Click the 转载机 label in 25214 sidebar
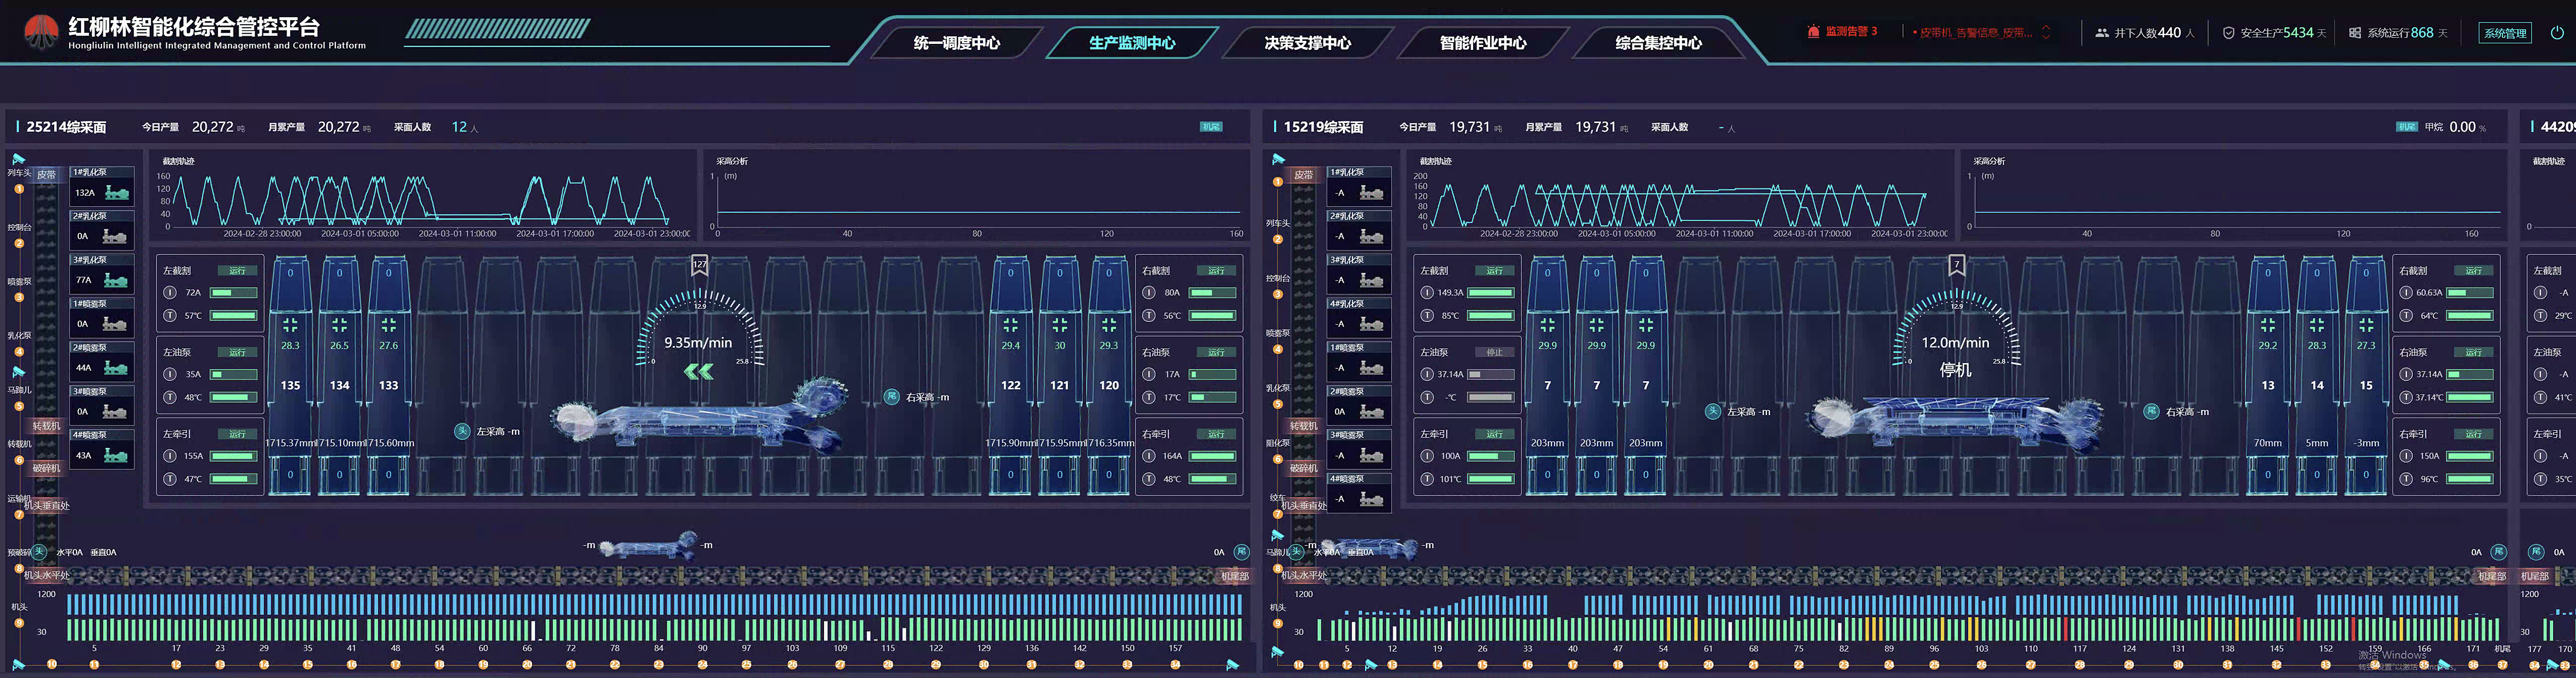 coord(46,426)
